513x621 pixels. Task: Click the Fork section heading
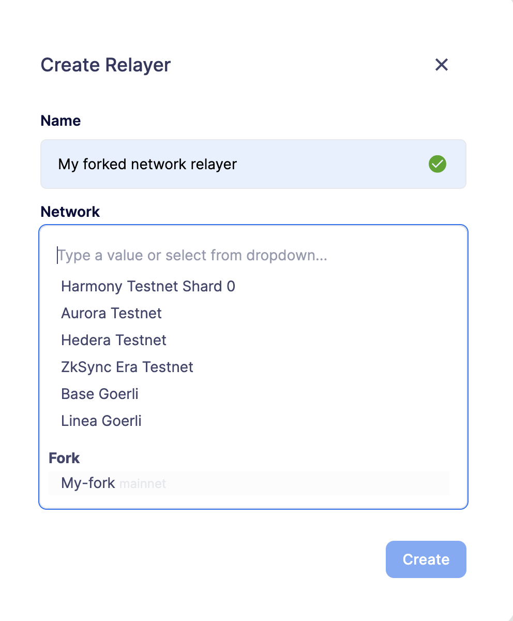pos(64,458)
